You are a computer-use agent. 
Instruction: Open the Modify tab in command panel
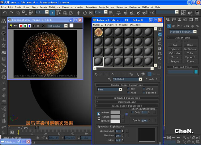(174, 19)
